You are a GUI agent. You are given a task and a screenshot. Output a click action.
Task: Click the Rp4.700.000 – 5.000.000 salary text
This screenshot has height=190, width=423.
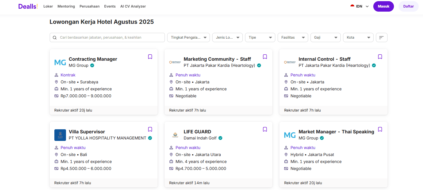[201, 169]
